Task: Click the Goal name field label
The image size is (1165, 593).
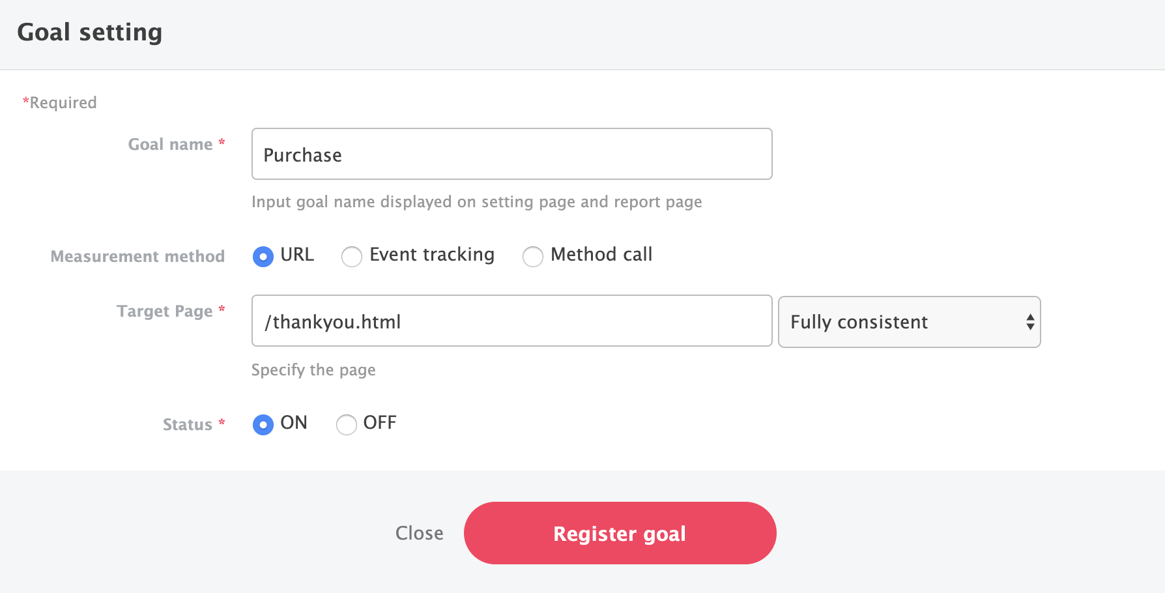Action: tap(170, 145)
